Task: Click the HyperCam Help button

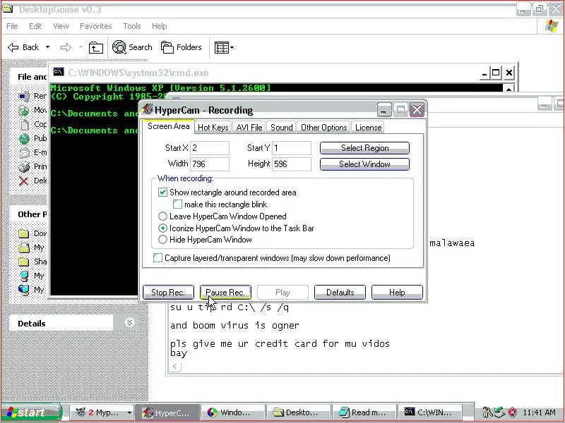Action: tap(397, 293)
